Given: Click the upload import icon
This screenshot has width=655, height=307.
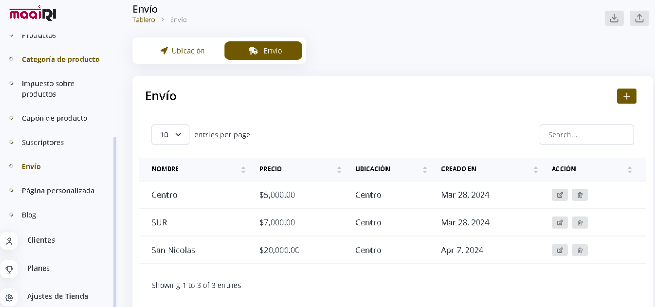Looking at the screenshot, I should pyautogui.click(x=639, y=18).
